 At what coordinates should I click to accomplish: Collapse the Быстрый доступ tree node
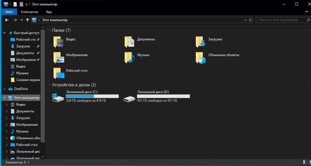tap(4, 33)
